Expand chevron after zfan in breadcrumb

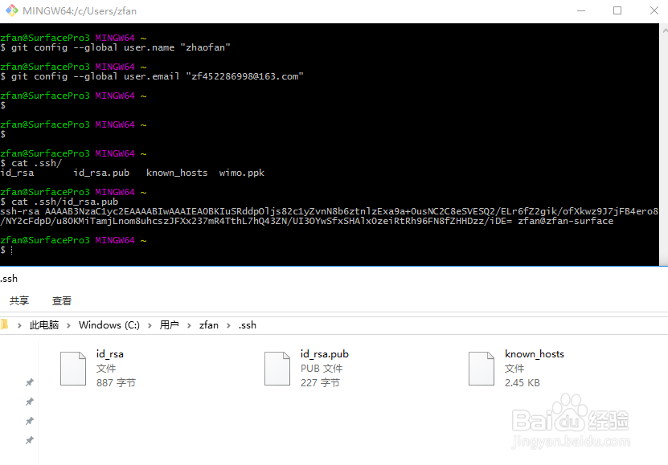(x=228, y=325)
